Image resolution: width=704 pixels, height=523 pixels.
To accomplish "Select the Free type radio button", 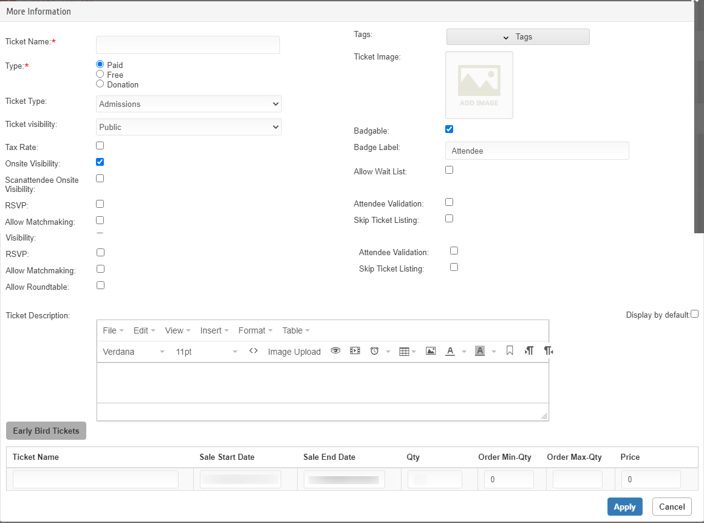I will (x=100, y=74).
